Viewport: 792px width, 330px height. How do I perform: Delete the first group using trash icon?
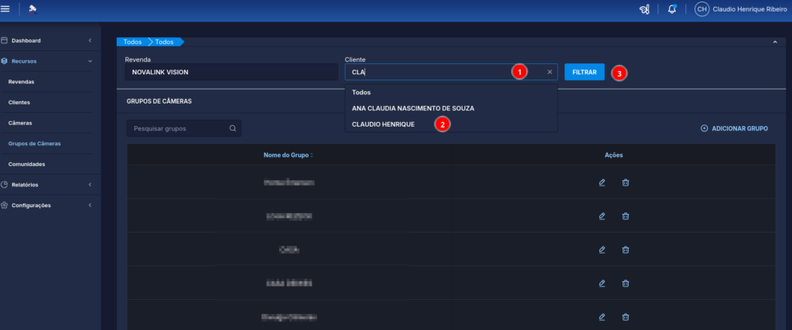[x=626, y=183]
